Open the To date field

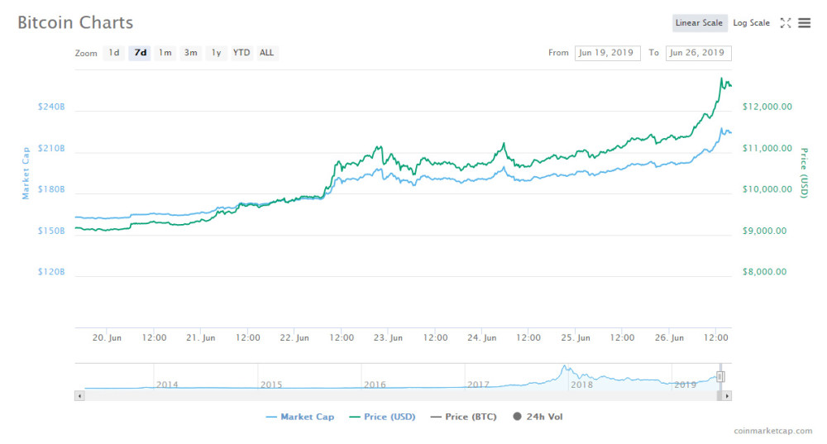coord(698,53)
